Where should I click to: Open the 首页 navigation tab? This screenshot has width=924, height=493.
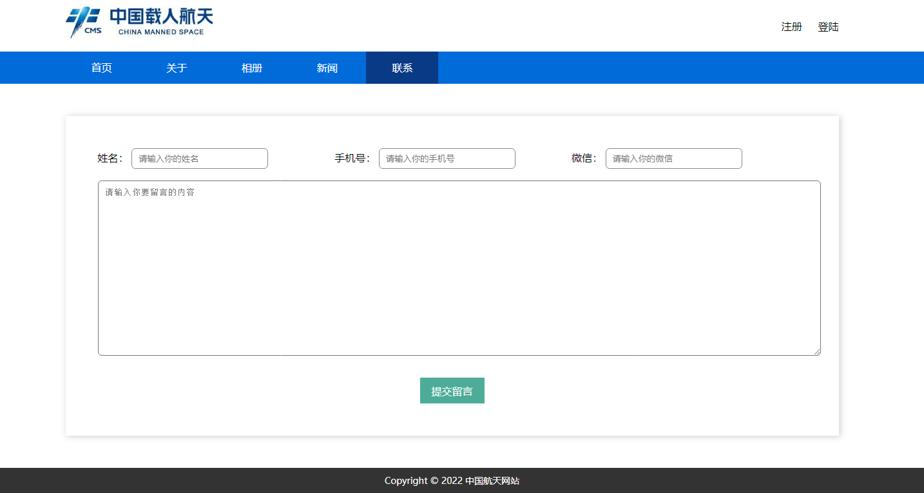[x=102, y=68]
